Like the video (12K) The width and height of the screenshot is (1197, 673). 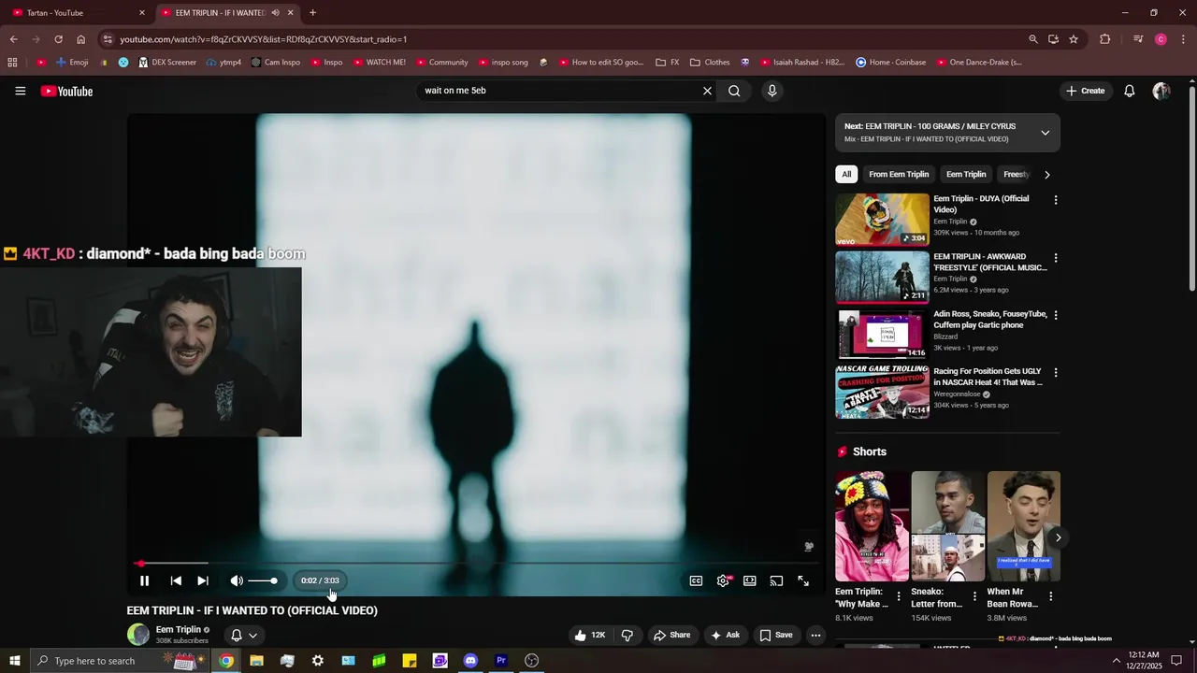point(590,635)
